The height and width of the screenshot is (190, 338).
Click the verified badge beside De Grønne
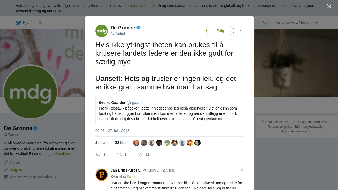(x=138, y=27)
